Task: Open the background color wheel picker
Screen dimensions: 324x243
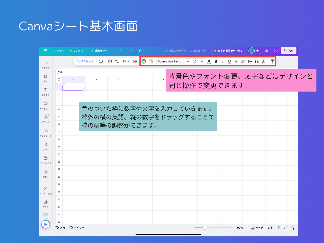Action: click(x=144, y=61)
